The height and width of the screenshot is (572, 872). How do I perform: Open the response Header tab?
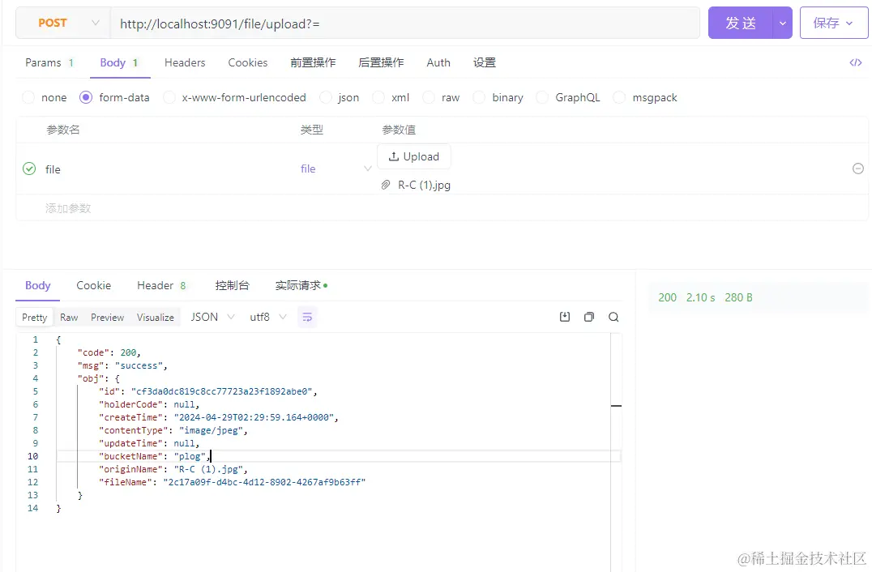tap(161, 285)
